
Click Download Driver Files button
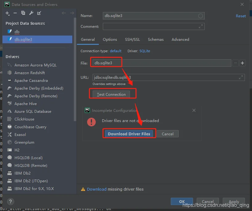pyautogui.click(x=129, y=134)
